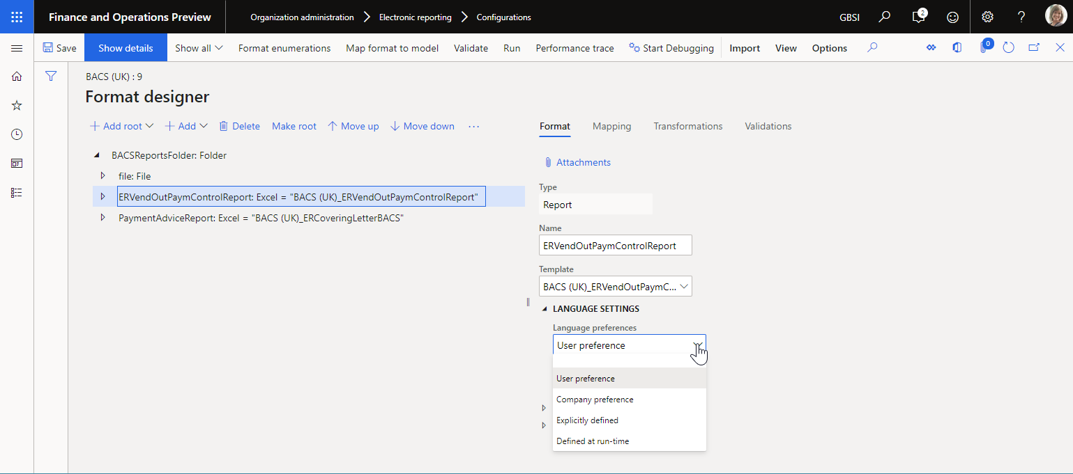Switch to the Format tab
Screen dimensions: 1073x474
point(555,126)
